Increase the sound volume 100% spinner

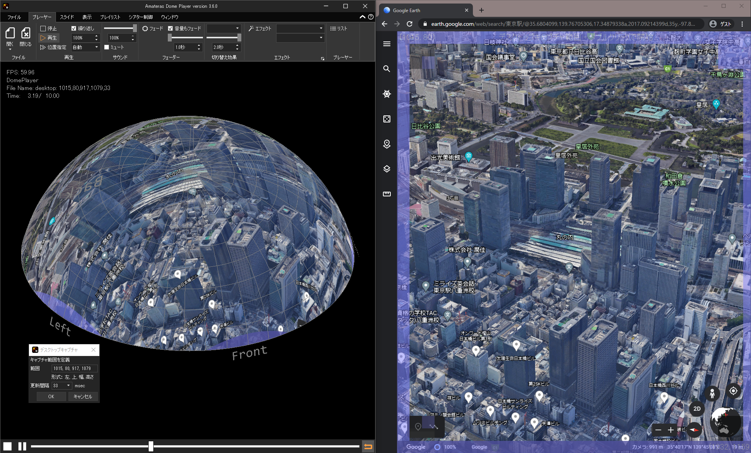133,36
